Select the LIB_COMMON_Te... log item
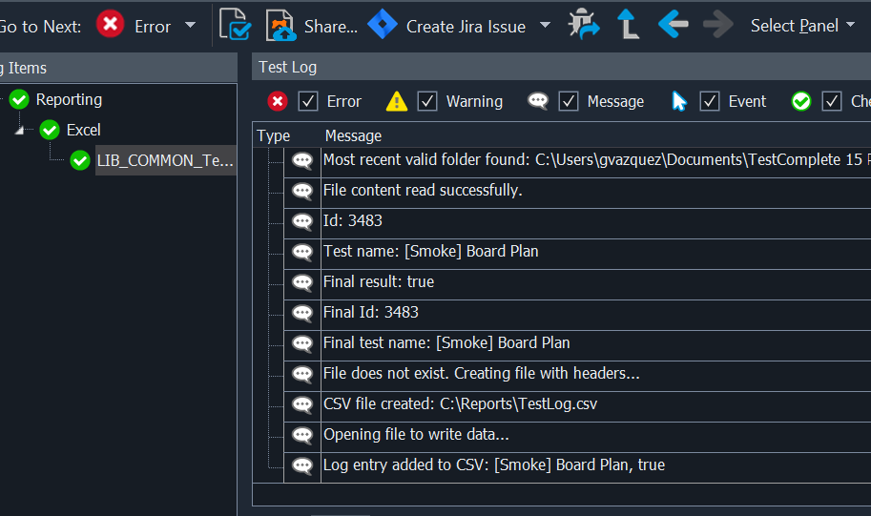871x516 pixels. coord(164,160)
